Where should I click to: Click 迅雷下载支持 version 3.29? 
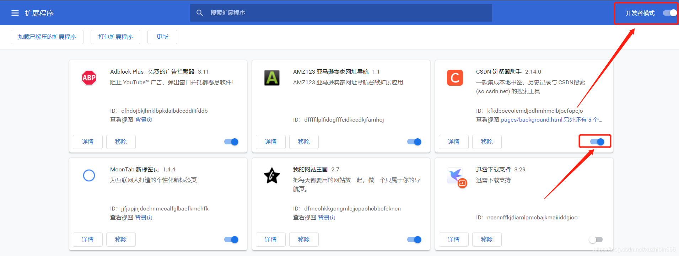click(520, 170)
